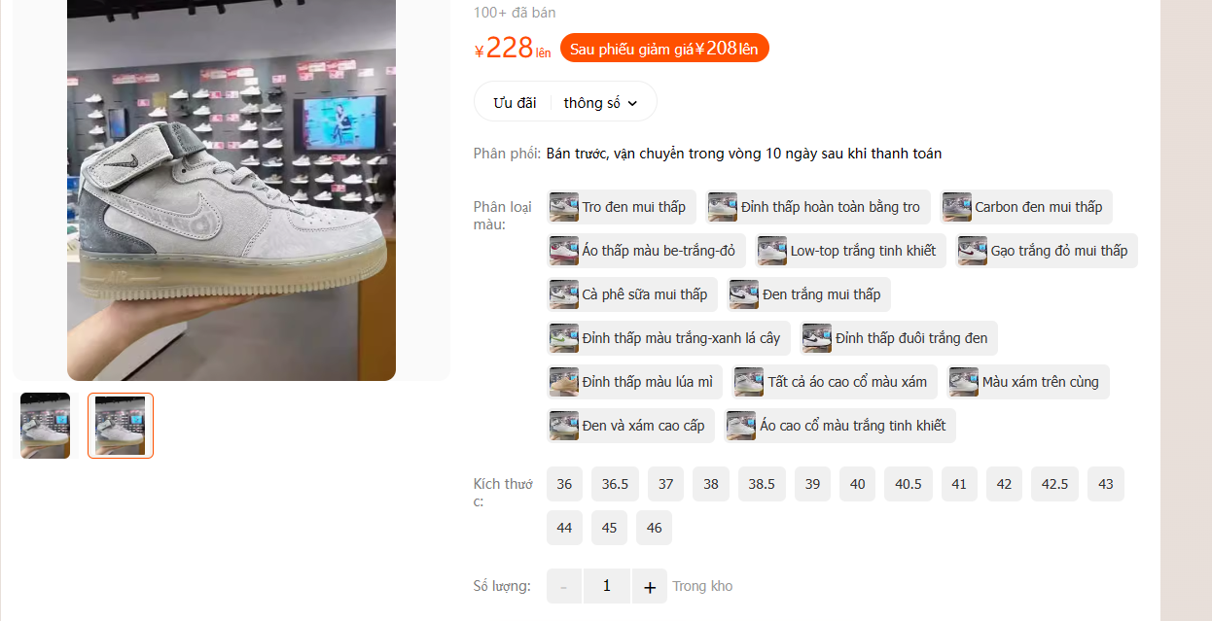The image size is (1212, 621).
Task: Click the second highlighted product thumbnail
Action: (x=121, y=426)
